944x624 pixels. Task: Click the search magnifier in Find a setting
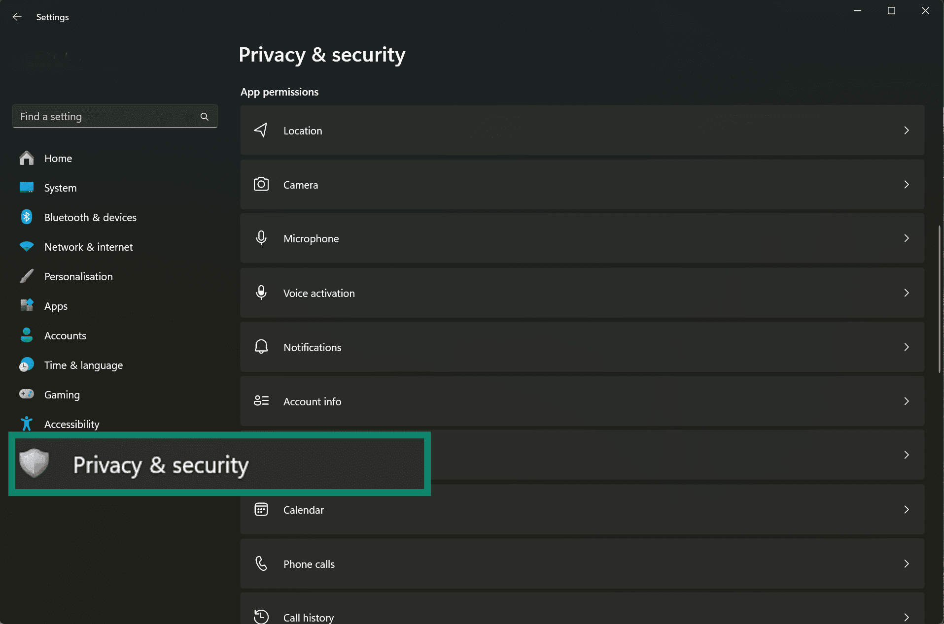204,116
